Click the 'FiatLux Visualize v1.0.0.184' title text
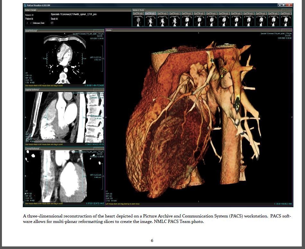The width and height of the screenshot is (305, 249). [39, 5]
